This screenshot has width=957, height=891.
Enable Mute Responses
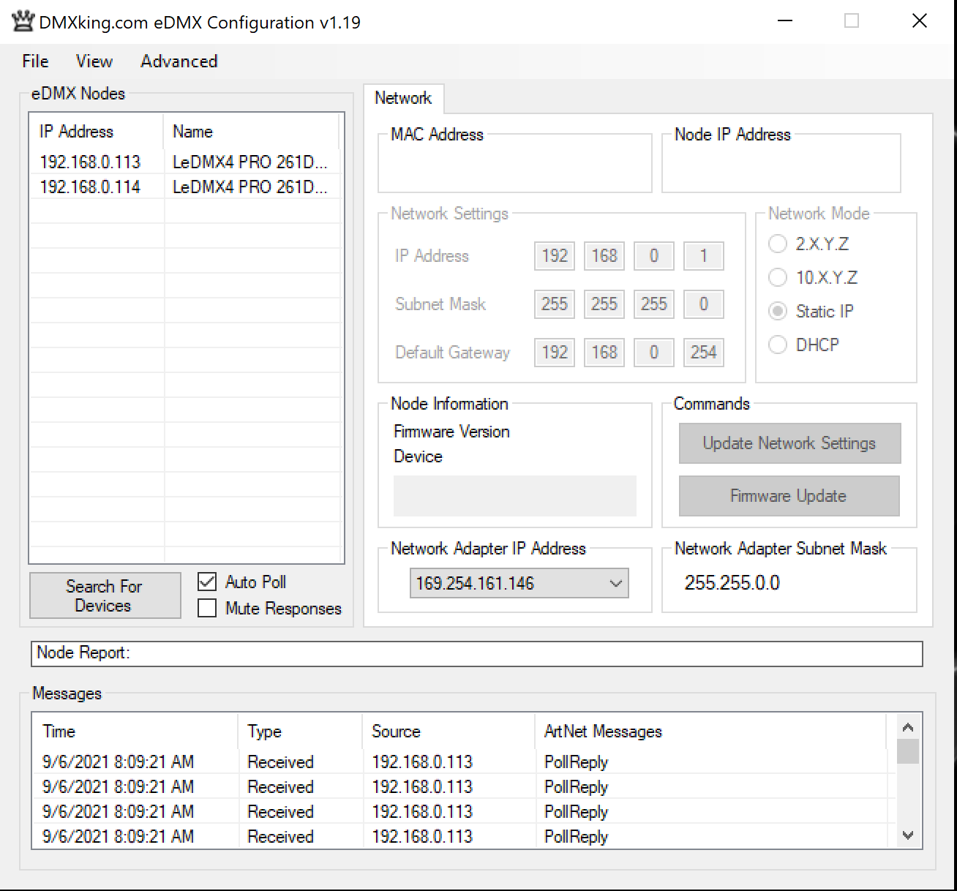click(206, 608)
